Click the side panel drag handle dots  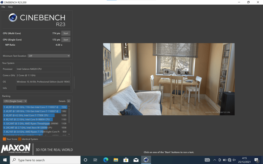[74, 83]
